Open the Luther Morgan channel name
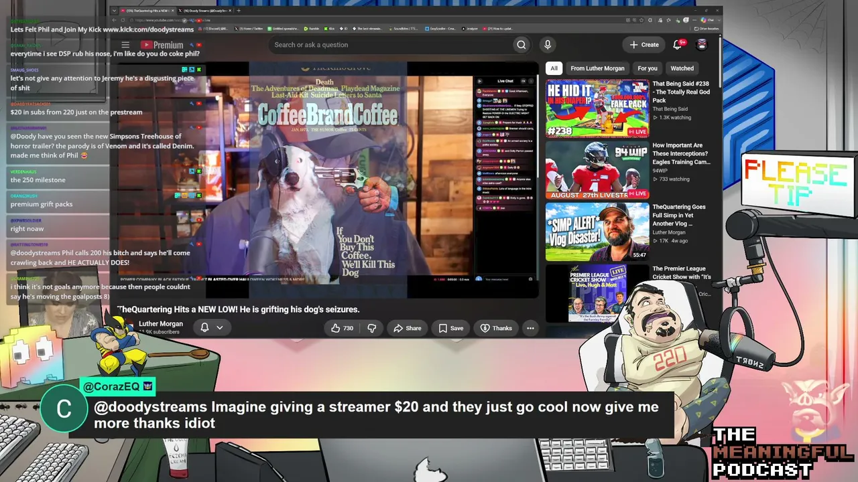This screenshot has height=482, width=858. point(161,324)
